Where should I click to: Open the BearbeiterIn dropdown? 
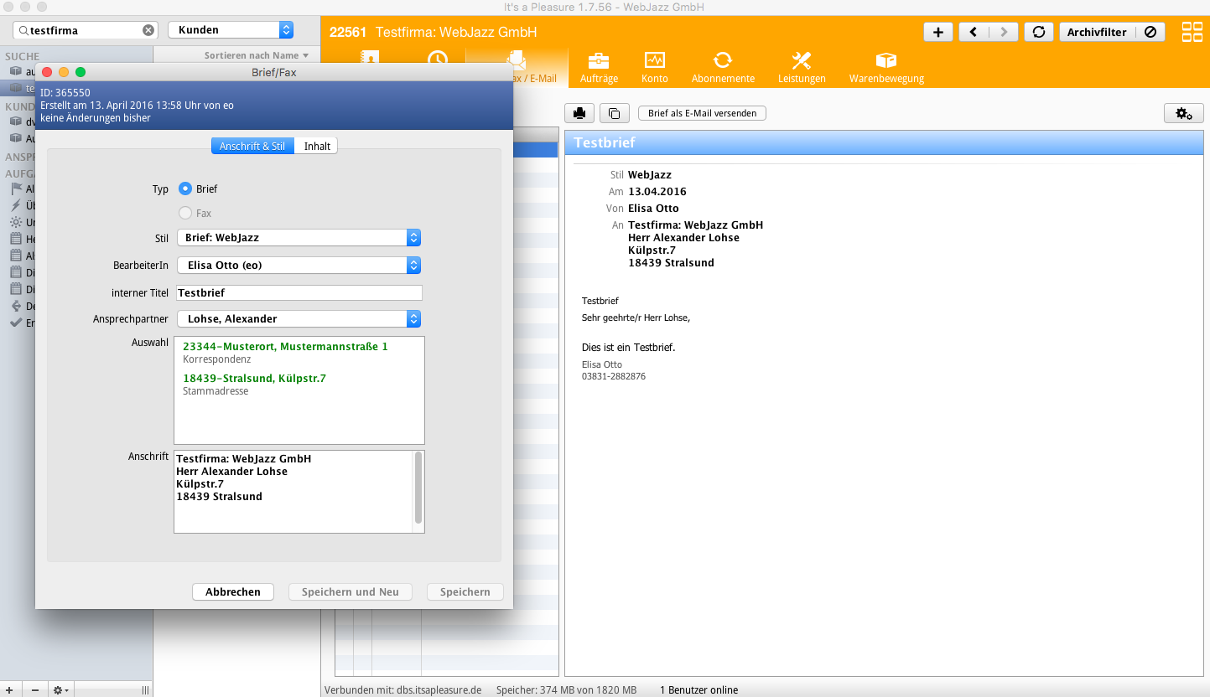click(299, 266)
